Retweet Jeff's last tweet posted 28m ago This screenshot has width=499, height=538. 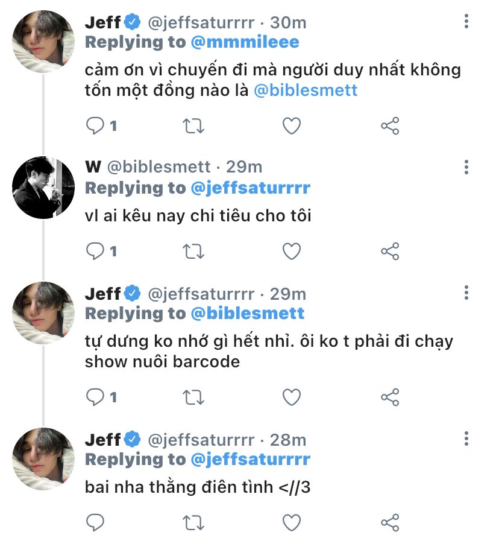coord(193,522)
